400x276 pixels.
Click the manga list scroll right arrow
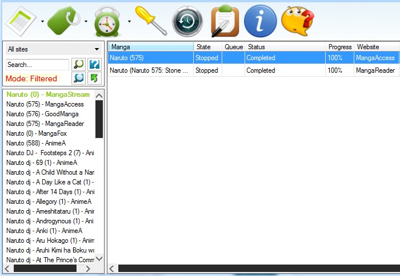click(88, 269)
